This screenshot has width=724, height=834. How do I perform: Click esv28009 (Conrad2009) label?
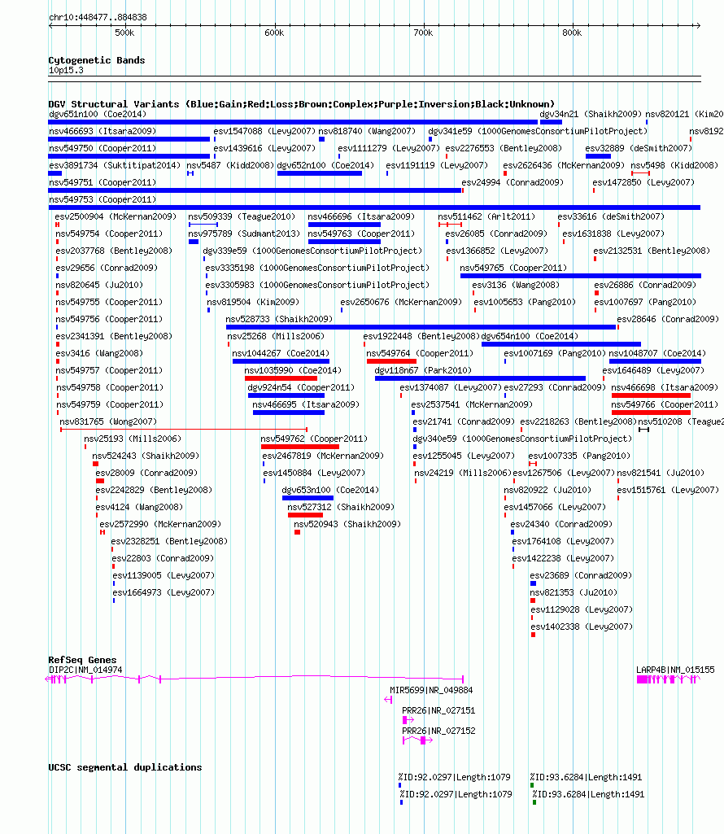pyautogui.click(x=146, y=473)
